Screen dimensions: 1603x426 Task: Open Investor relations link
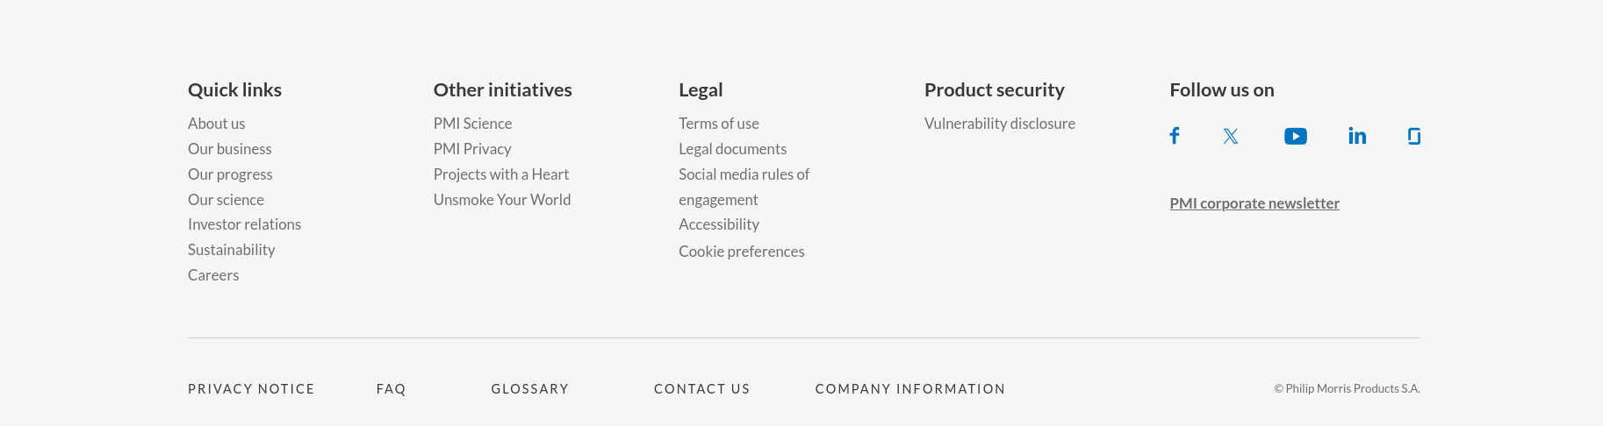pos(244,224)
